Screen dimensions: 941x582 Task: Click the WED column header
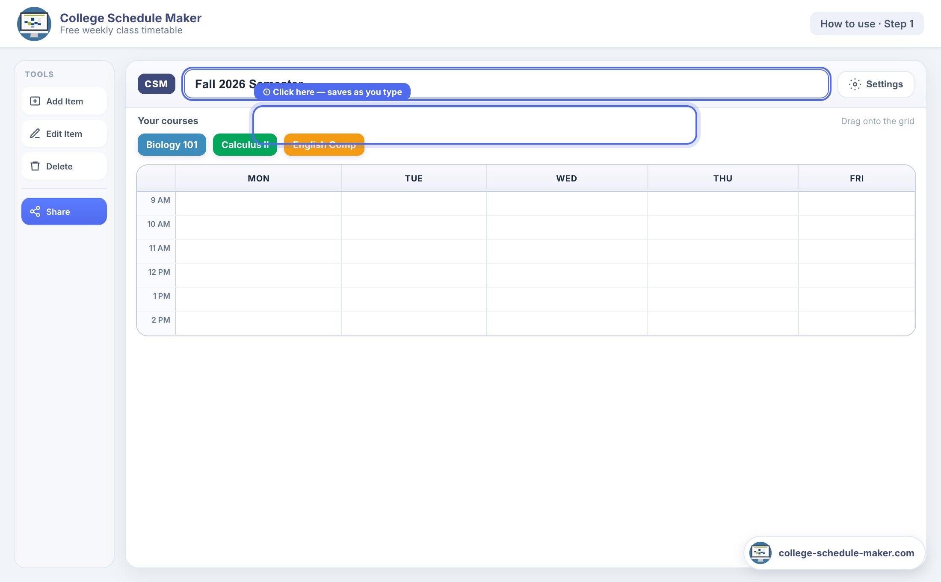[x=566, y=178]
